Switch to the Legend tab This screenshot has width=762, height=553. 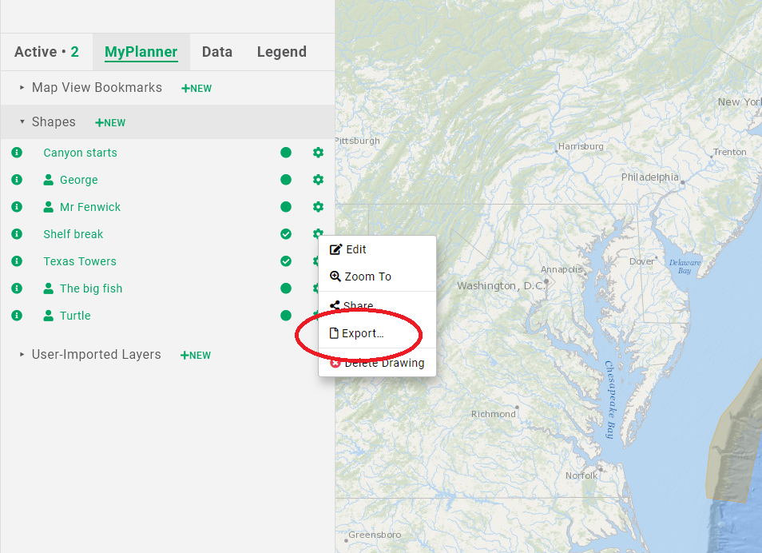point(281,52)
